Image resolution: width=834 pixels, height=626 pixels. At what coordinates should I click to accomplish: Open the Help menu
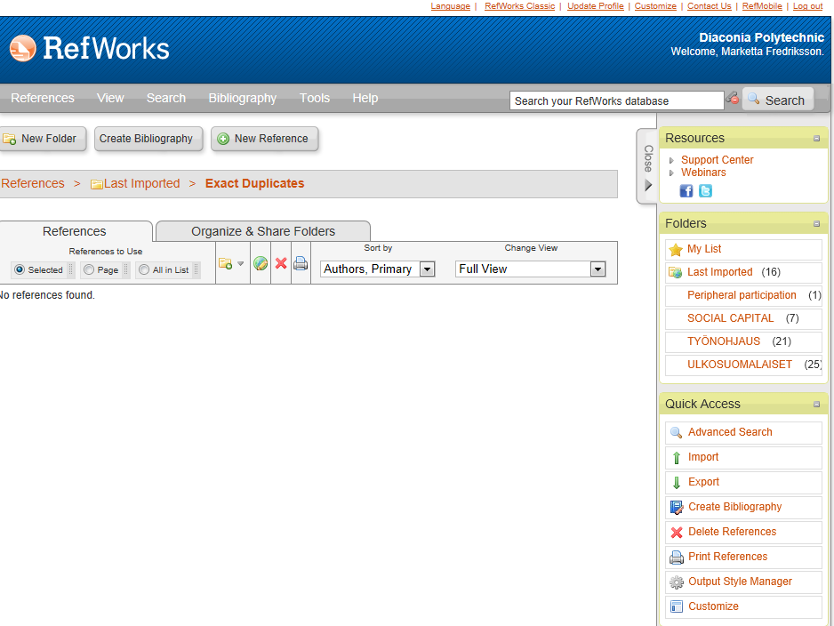pos(365,98)
